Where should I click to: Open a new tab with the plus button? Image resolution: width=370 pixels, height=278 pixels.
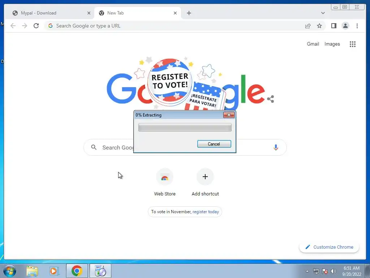tap(189, 13)
